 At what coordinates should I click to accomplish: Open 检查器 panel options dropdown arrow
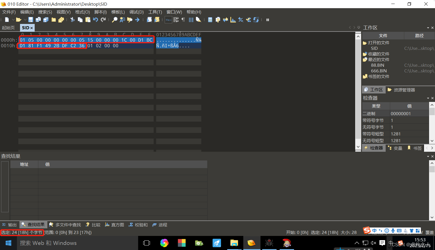click(428, 98)
